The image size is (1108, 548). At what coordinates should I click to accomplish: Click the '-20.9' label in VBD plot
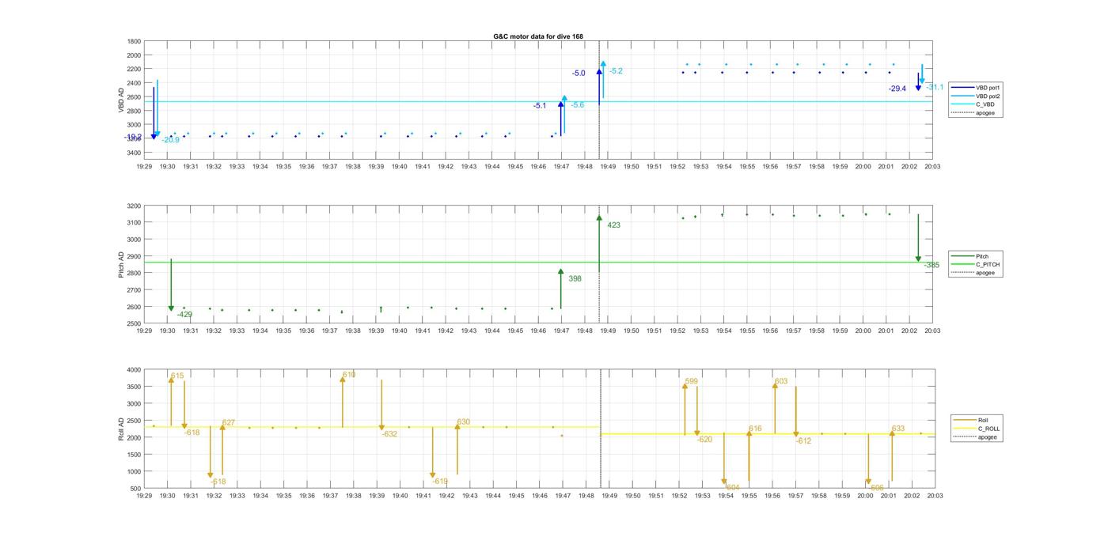click(x=171, y=139)
